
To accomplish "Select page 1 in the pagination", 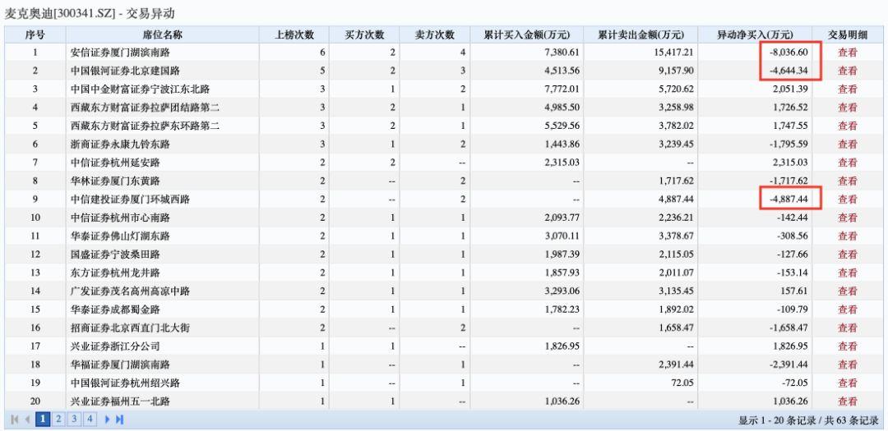I will [43, 420].
